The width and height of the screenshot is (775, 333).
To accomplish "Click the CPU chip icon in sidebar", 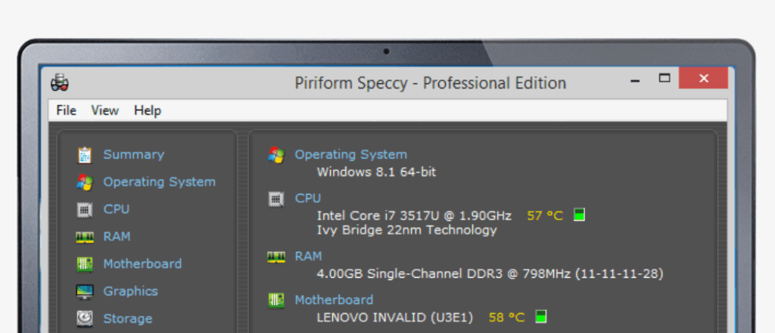I will (85, 210).
